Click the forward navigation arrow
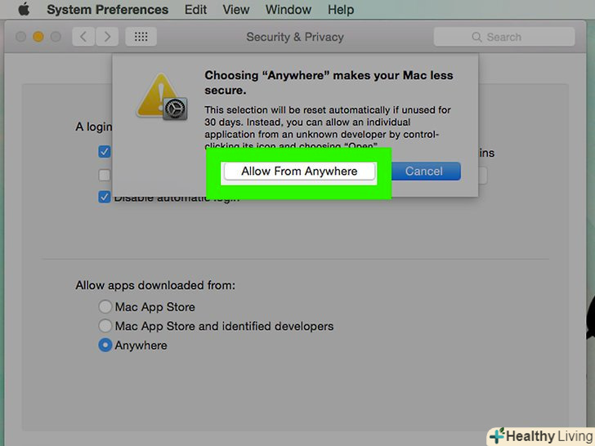Viewport: 595px width, 446px height. tap(107, 37)
